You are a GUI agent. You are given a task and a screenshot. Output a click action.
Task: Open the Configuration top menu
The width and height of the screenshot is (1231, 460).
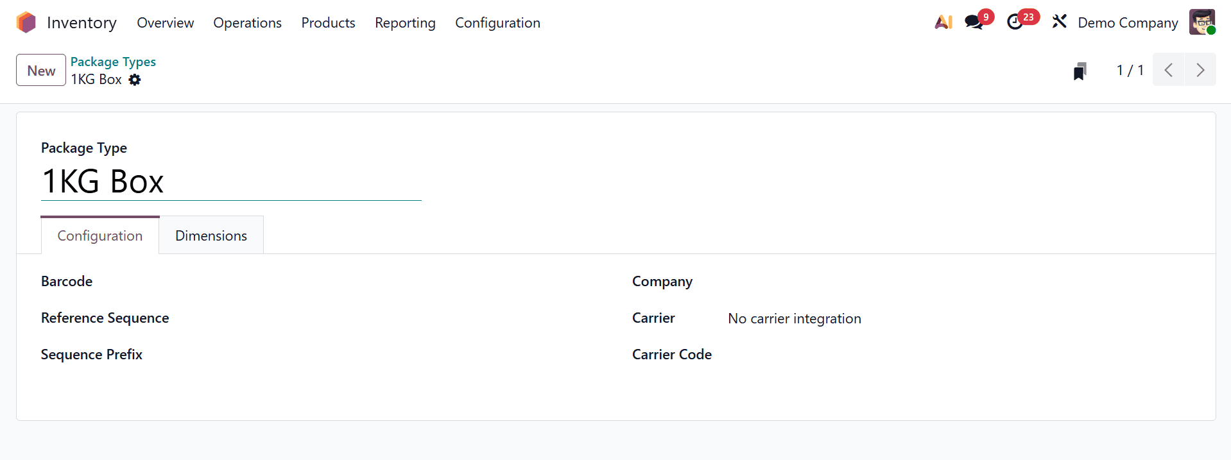tap(497, 22)
